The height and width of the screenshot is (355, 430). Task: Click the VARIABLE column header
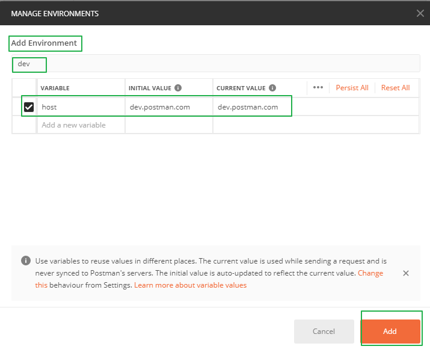click(x=55, y=88)
